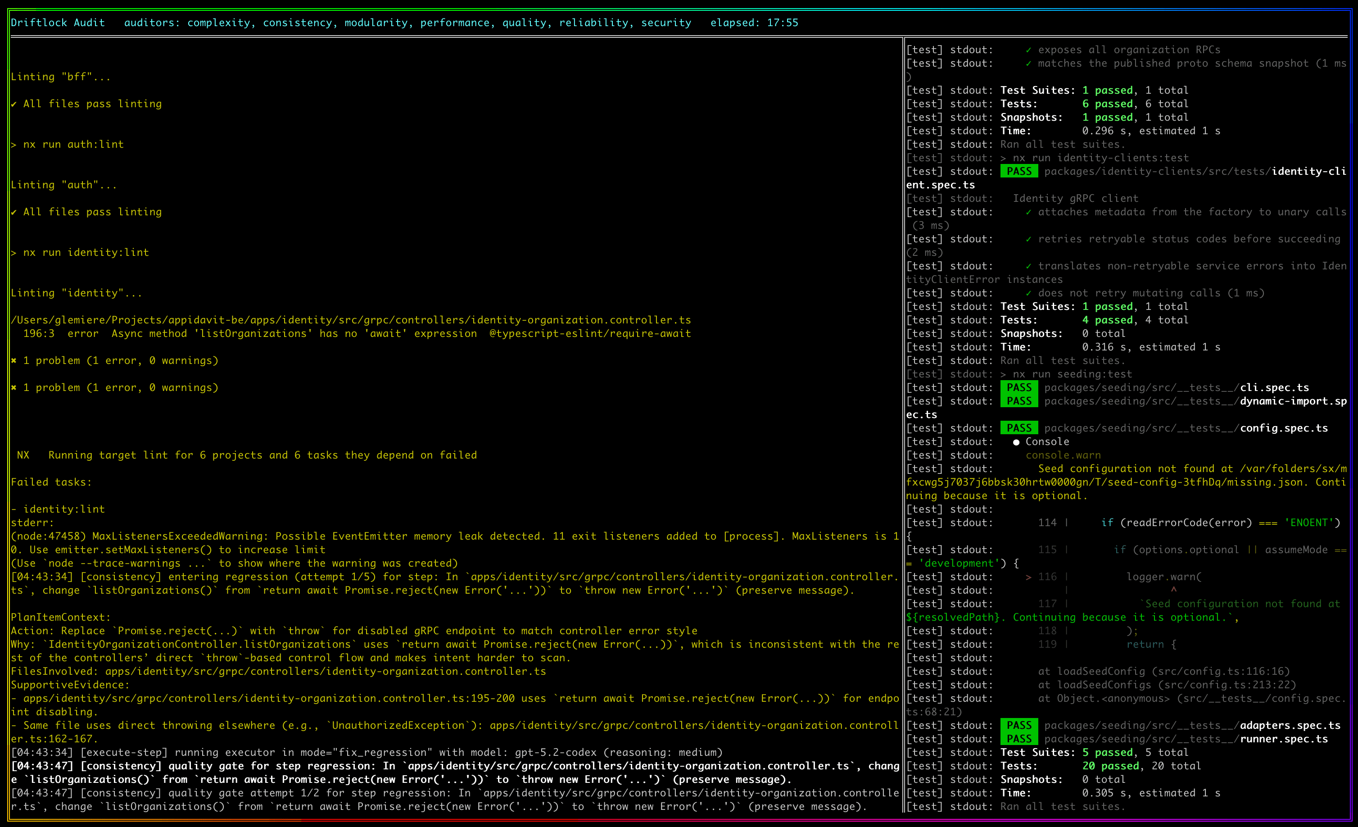Screen dimensions: 1358x827
Task: Click the security auditor in header list
Action: 666,23
